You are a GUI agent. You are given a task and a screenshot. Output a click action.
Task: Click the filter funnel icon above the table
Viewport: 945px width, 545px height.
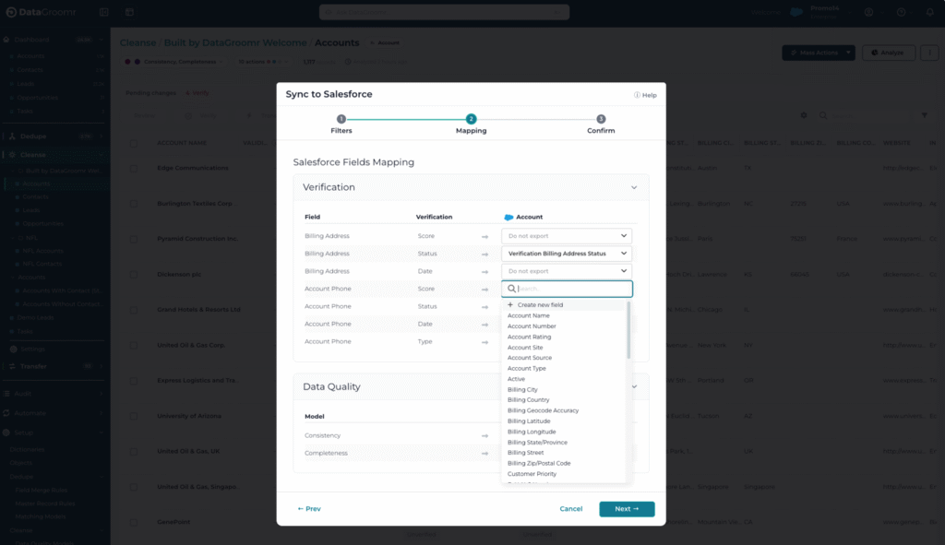coord(925,115)
